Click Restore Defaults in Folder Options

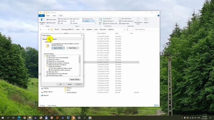[75, 79]
